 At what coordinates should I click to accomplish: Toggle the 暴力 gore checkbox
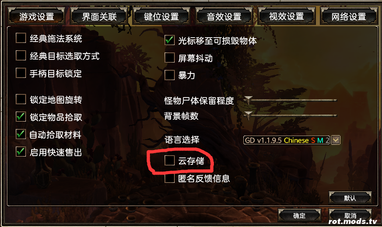[x=170, y=75]
